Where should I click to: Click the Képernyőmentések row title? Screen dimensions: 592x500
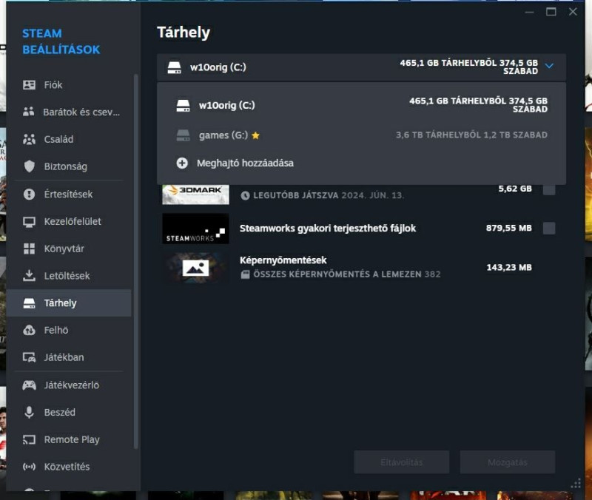click(283, 260)
